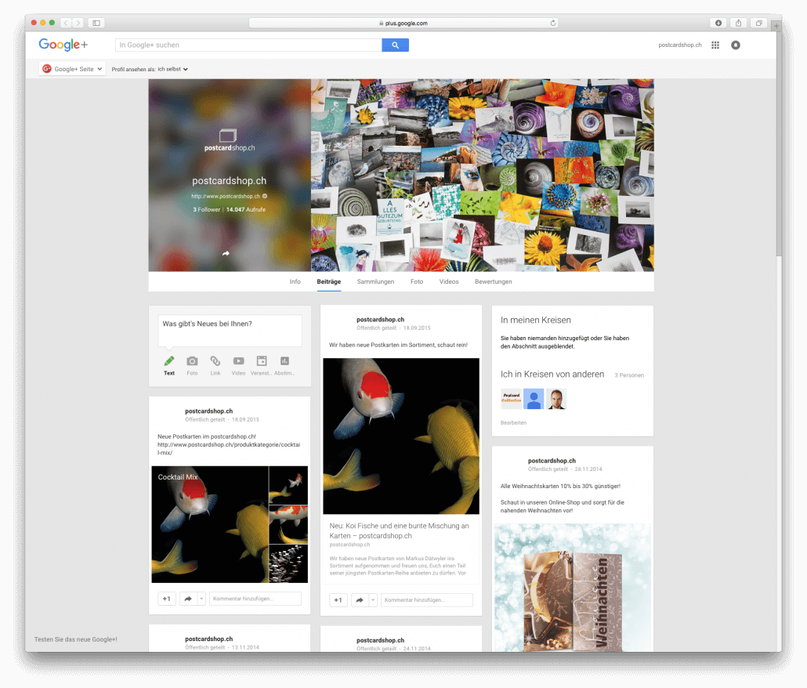Open 'Profil ansehen als: ich selbst' dropdown
Image resolution: width=807 pixels, height=688 pixels.
pos(150,69)
